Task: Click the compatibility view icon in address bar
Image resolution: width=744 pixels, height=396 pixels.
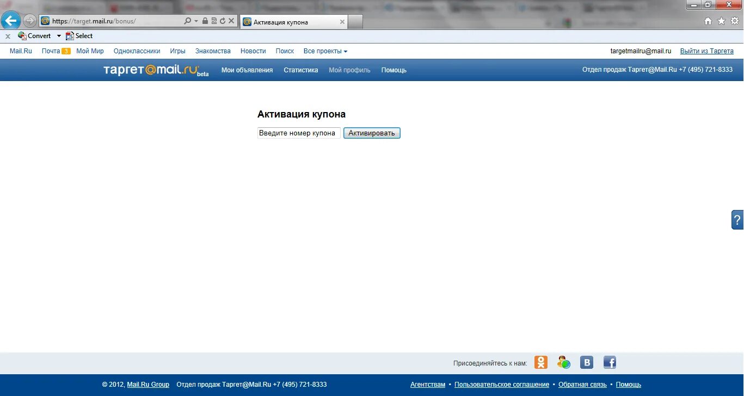Action: 213,21
